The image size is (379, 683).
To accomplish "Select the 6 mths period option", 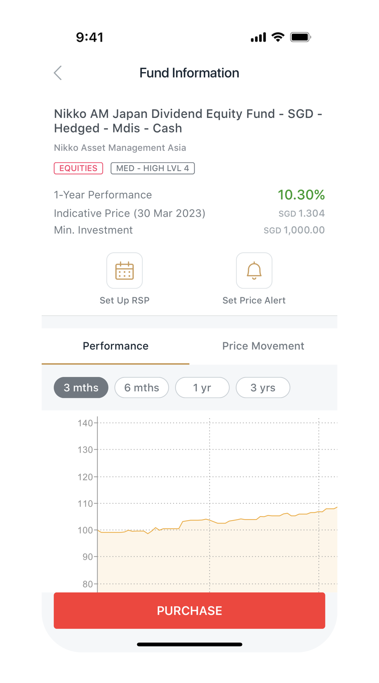I will point(142,388).
